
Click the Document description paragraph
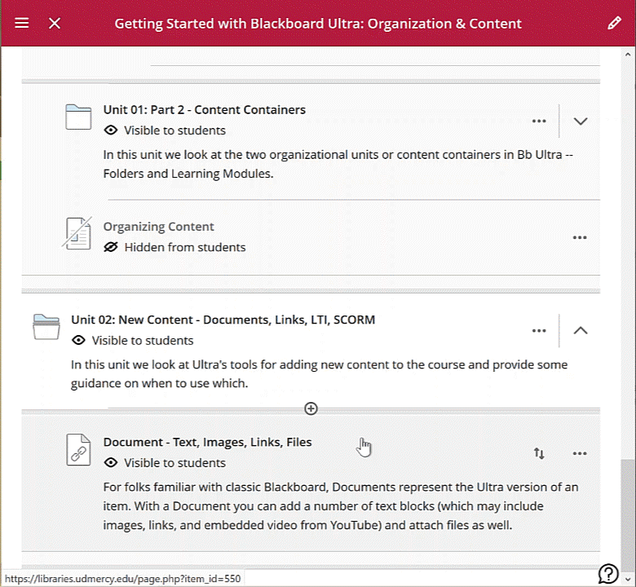pos(341,505)
